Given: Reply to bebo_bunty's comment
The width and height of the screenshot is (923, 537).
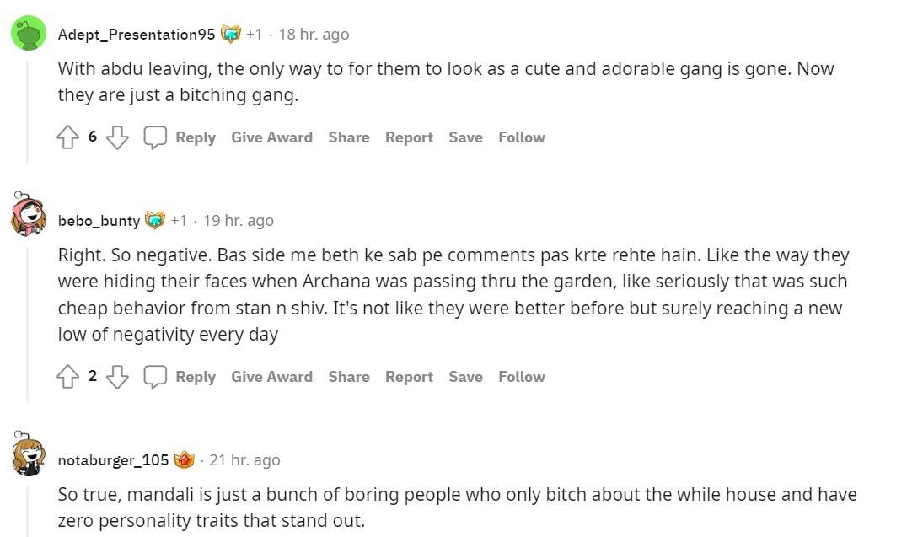Looking at the screenshot, I should pyautogui.click(x=196, y=377).
